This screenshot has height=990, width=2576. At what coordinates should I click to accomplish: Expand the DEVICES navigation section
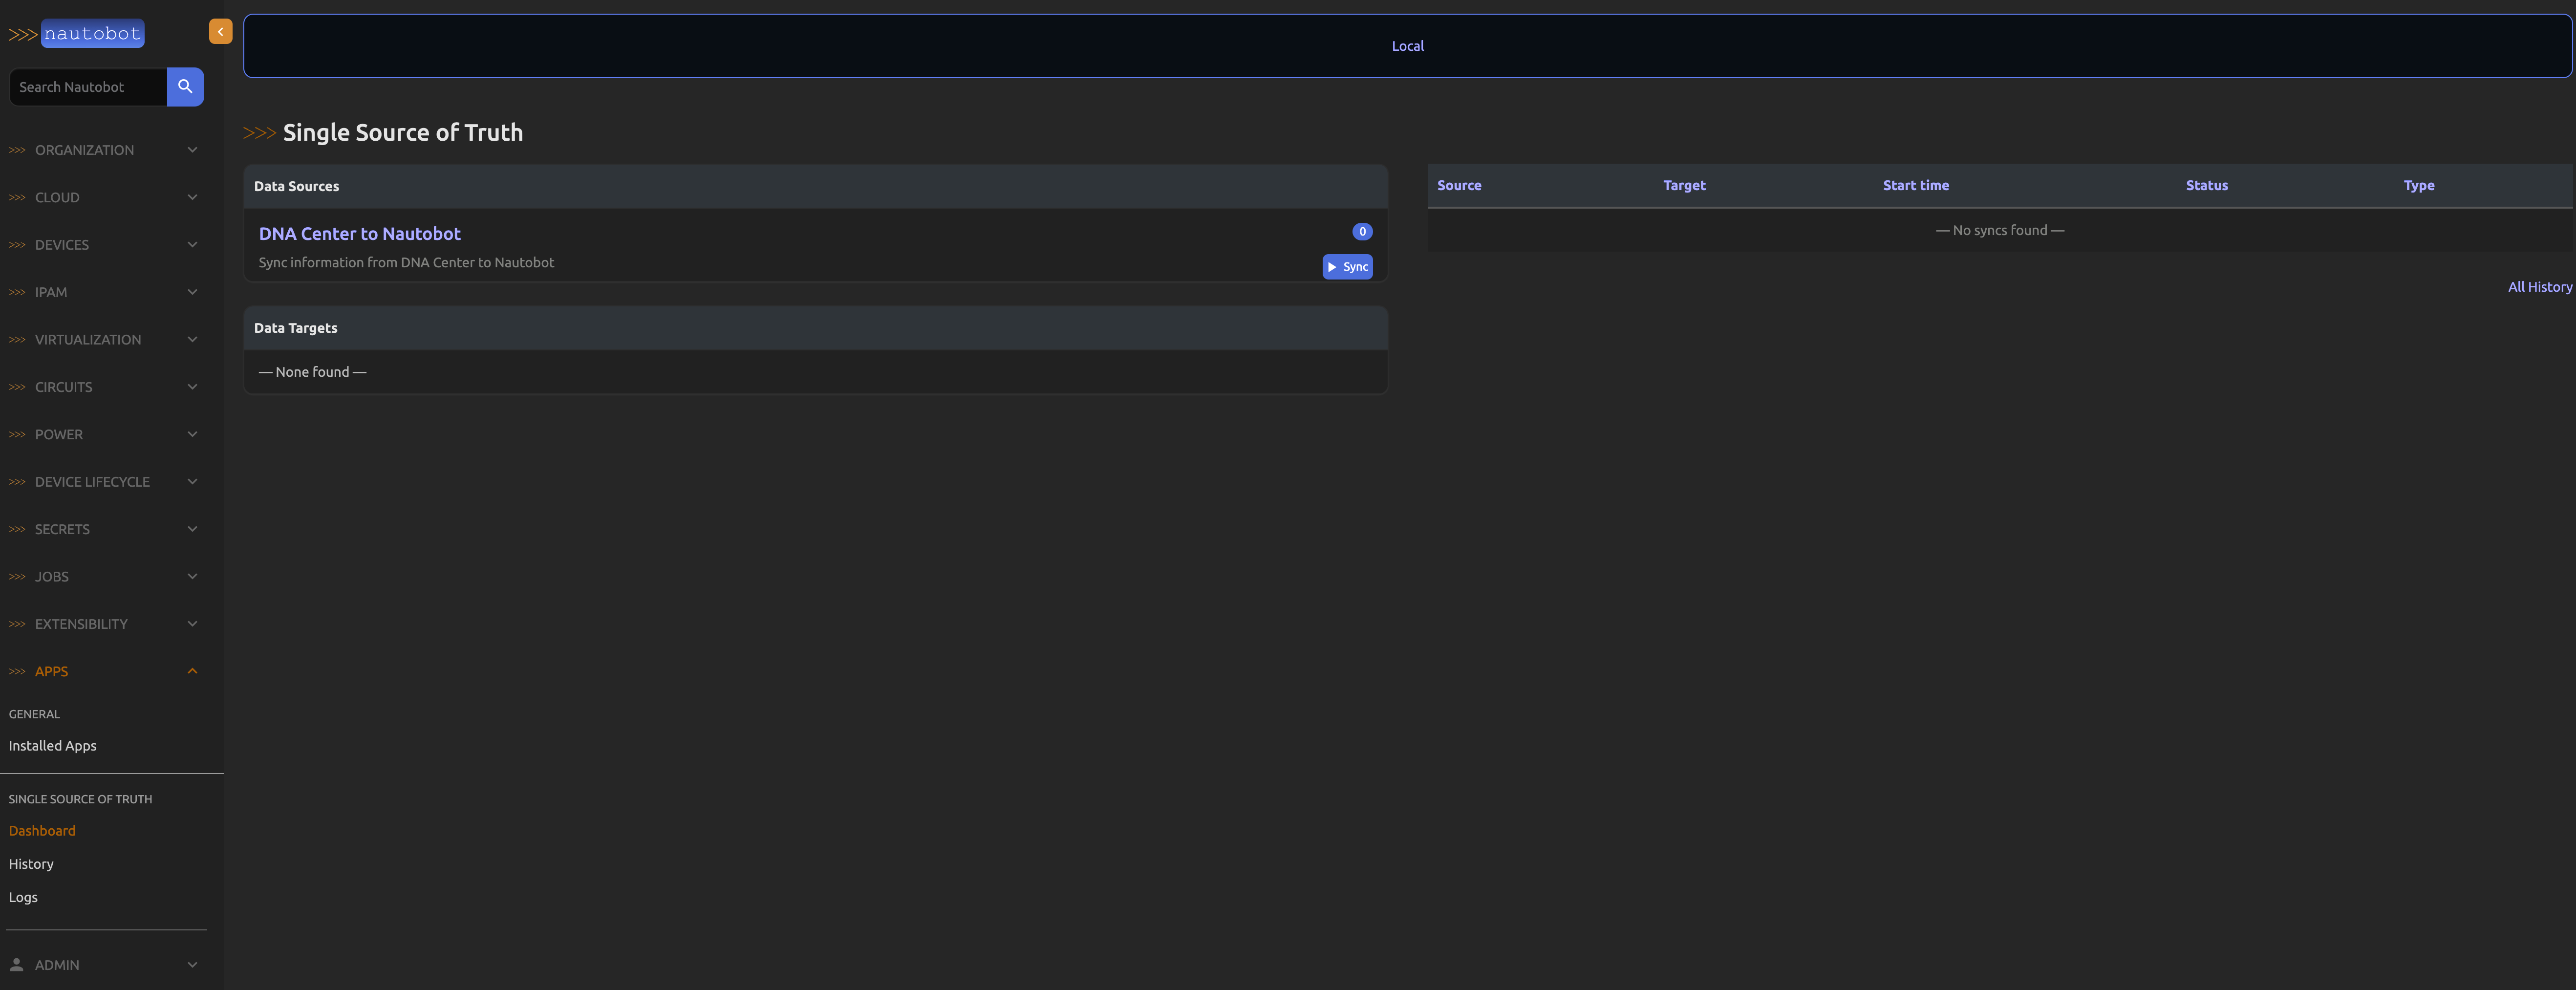click(x=62, y=244)
